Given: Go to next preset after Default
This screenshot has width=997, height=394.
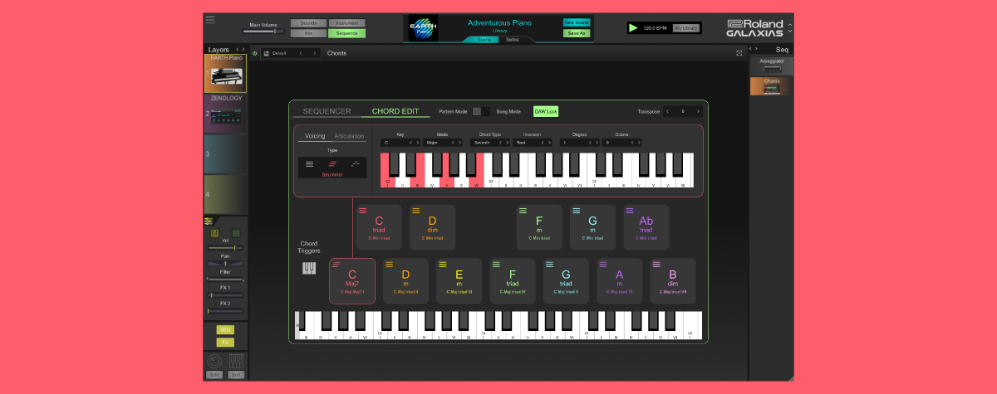Looking at the screenshot, I should point(316,53).
